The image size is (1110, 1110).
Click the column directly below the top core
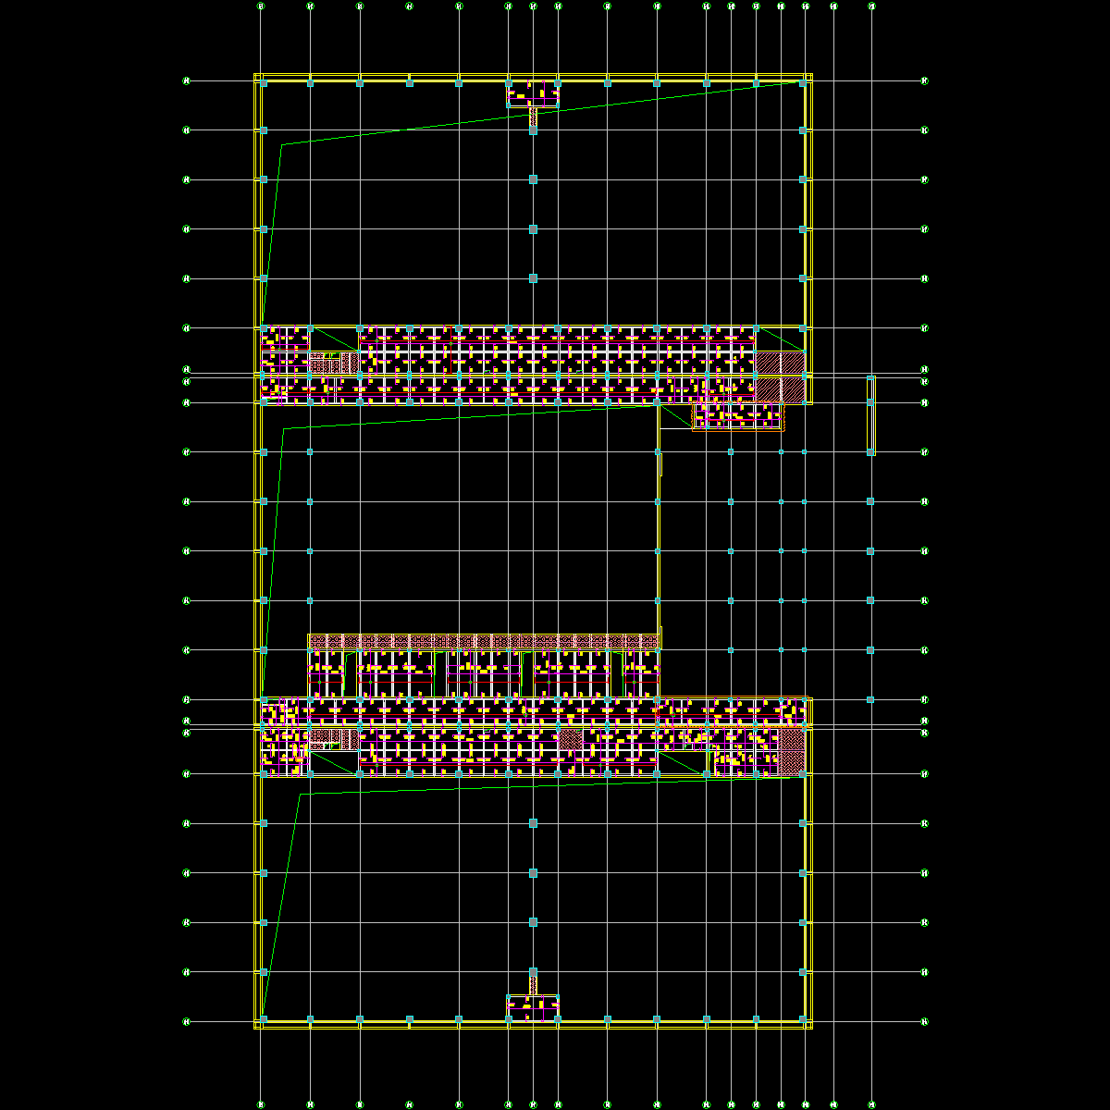click(533, 130)
